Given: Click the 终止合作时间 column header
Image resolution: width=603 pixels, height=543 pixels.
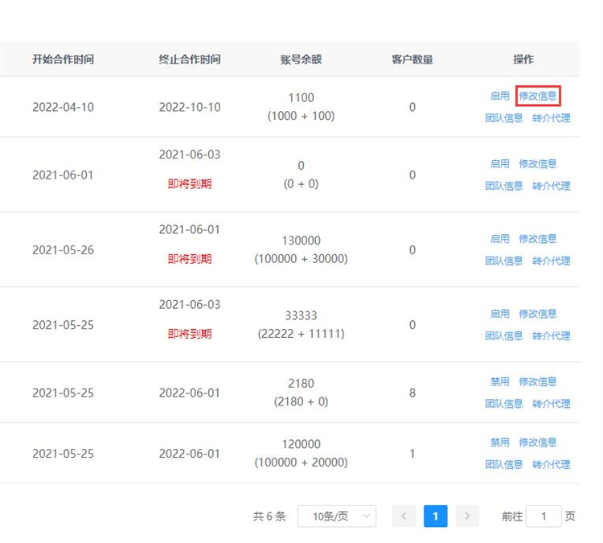Looking at the screenshot, I should (189, 60).
